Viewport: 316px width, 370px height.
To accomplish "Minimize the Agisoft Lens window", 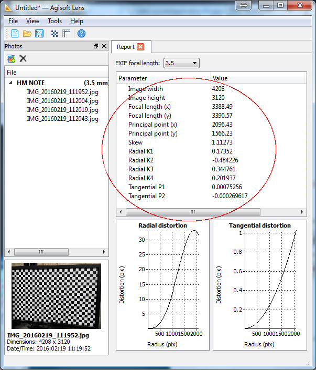I will click(x=266, y=5).
